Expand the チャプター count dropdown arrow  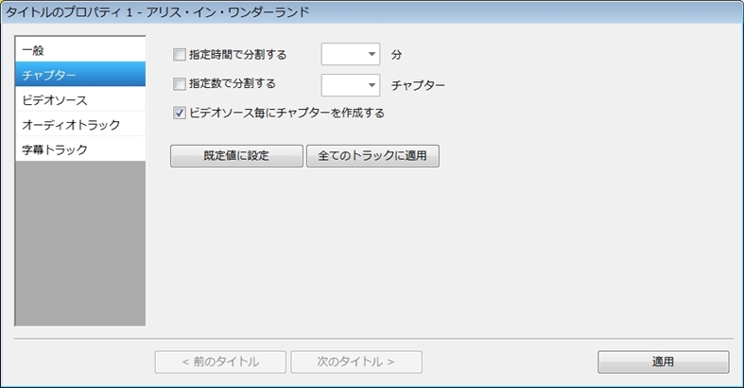click(x=372, y=85)
